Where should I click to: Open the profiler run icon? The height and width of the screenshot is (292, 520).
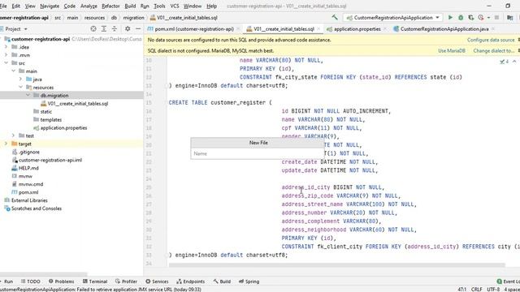[481, 18]
